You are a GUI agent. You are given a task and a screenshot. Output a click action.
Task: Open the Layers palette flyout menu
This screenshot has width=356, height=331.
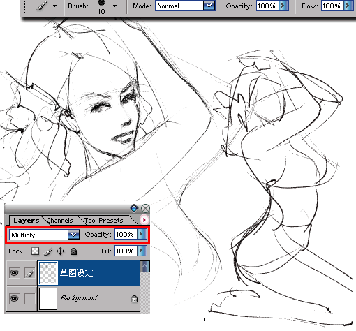coord(144,220)
